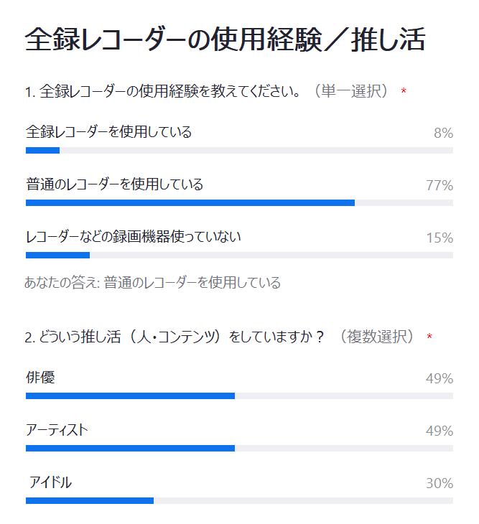The image size is (479, 524).
Task: Click the 俳優 option label
Action: (40, 378)
